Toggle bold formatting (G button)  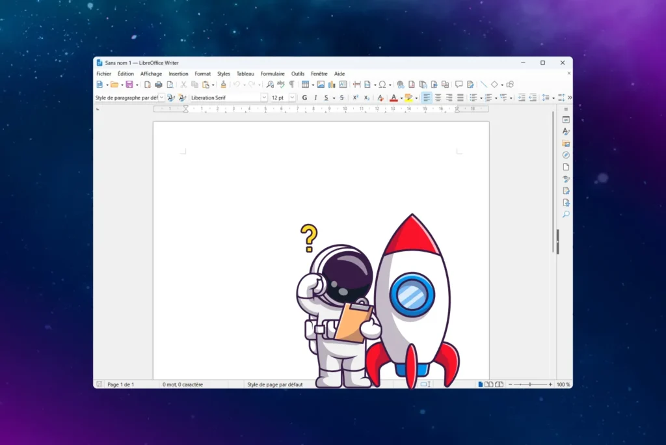[304, 98]
